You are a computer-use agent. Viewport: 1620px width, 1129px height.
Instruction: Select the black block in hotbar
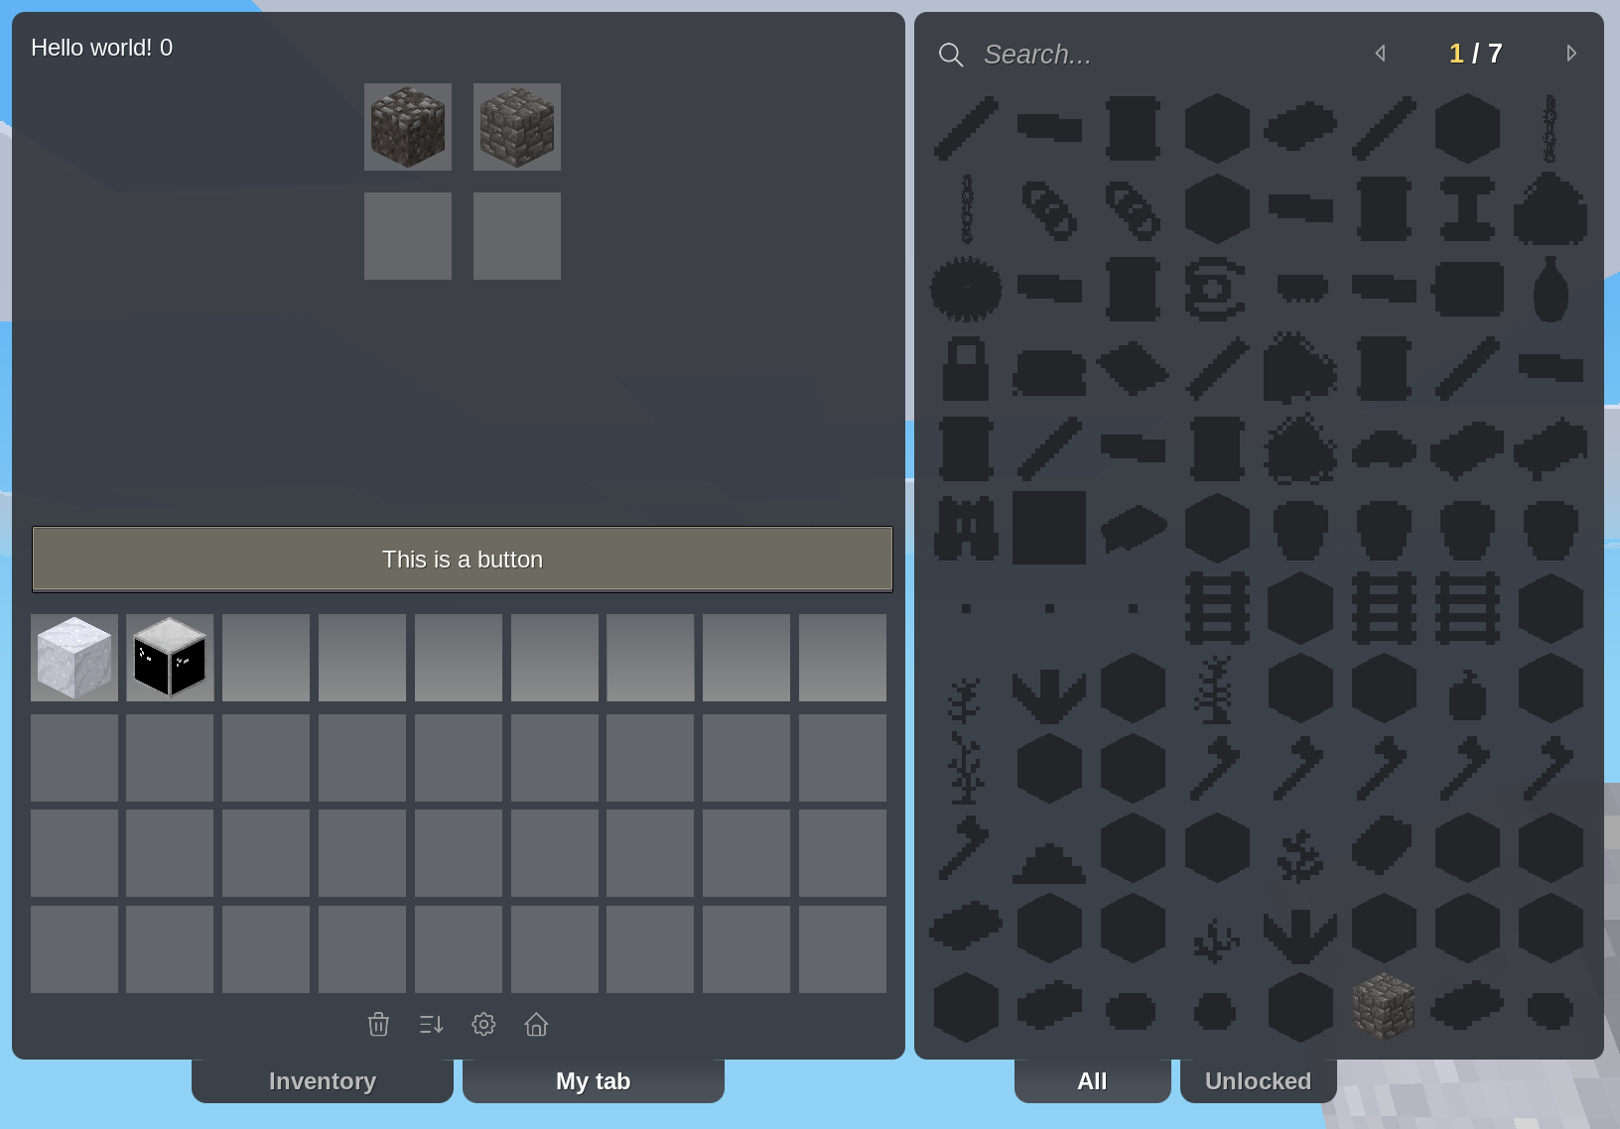click(x=170, y=658)
